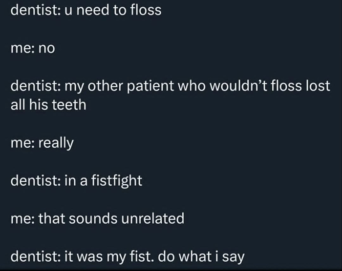Click the word 'need' in the first line
Image resolution: width=342 pixels, height=271 pixels.
(x=93, y=10)
